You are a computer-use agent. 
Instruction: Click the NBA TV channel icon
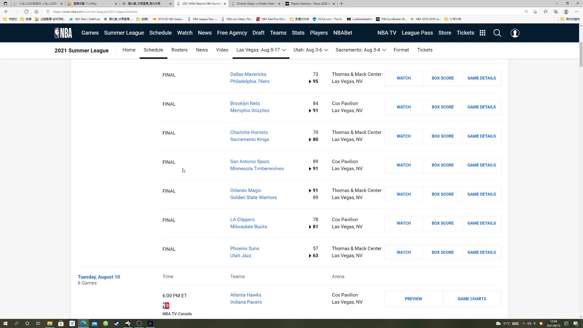[166, 306]
